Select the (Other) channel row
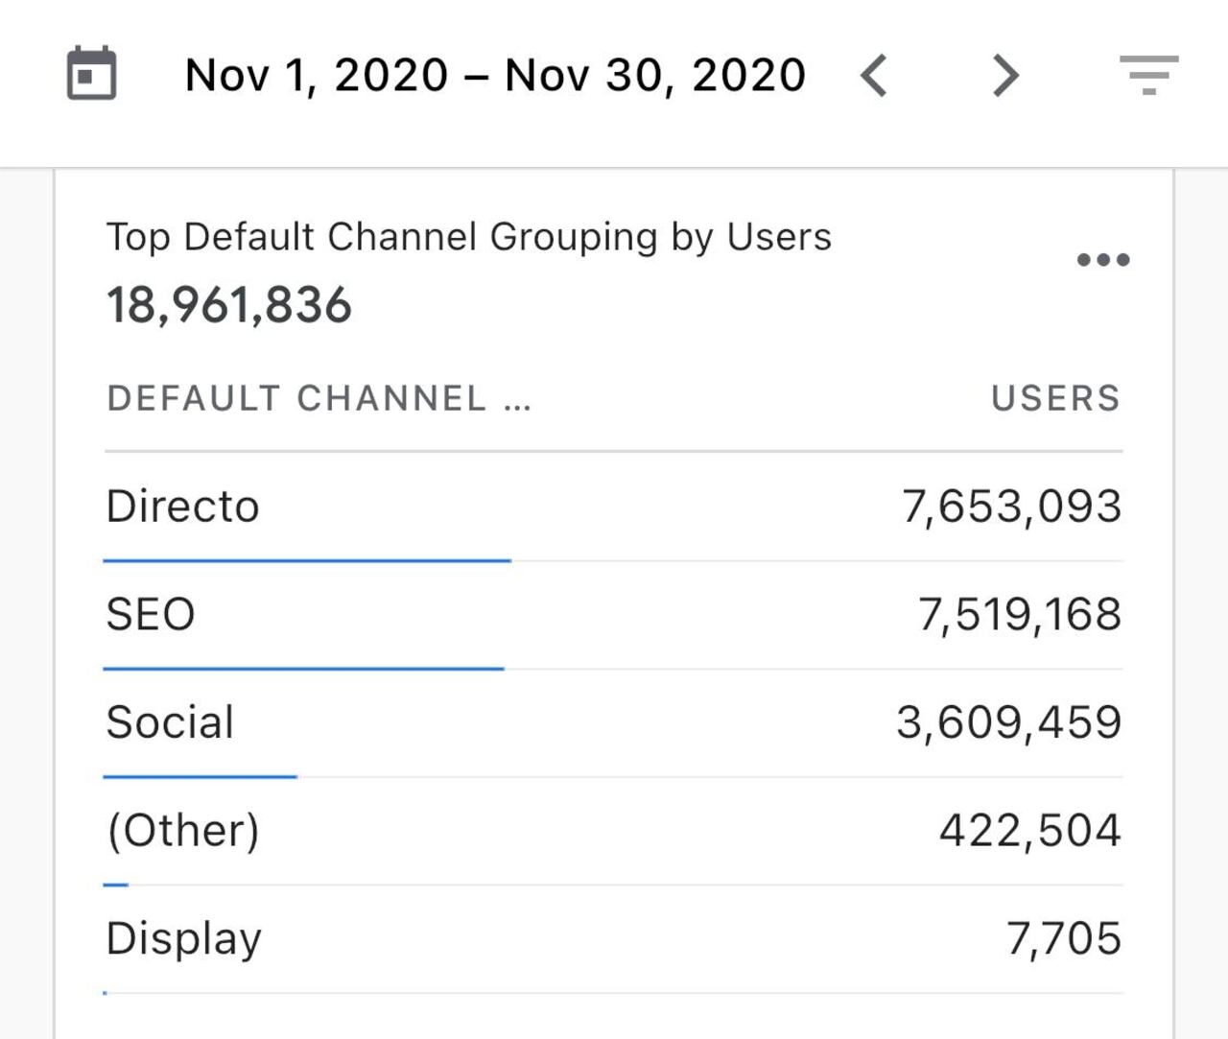Screen dimensions: 1228x1039 point(184,829)
